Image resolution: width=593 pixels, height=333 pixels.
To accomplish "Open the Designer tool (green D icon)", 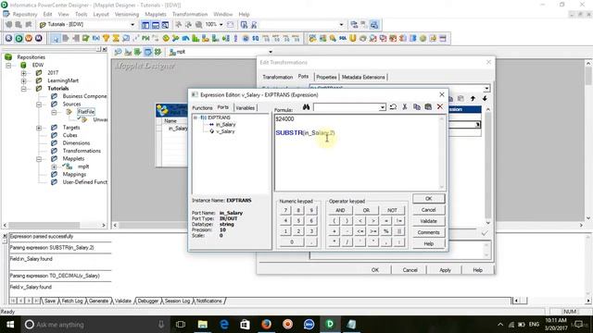I will [19, 38].
